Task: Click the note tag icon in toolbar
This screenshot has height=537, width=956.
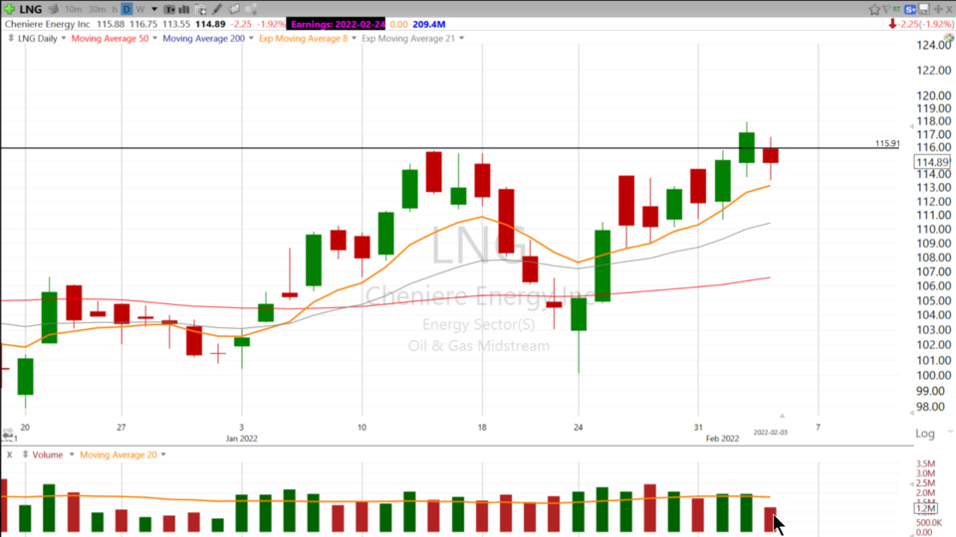Action: 234,9
